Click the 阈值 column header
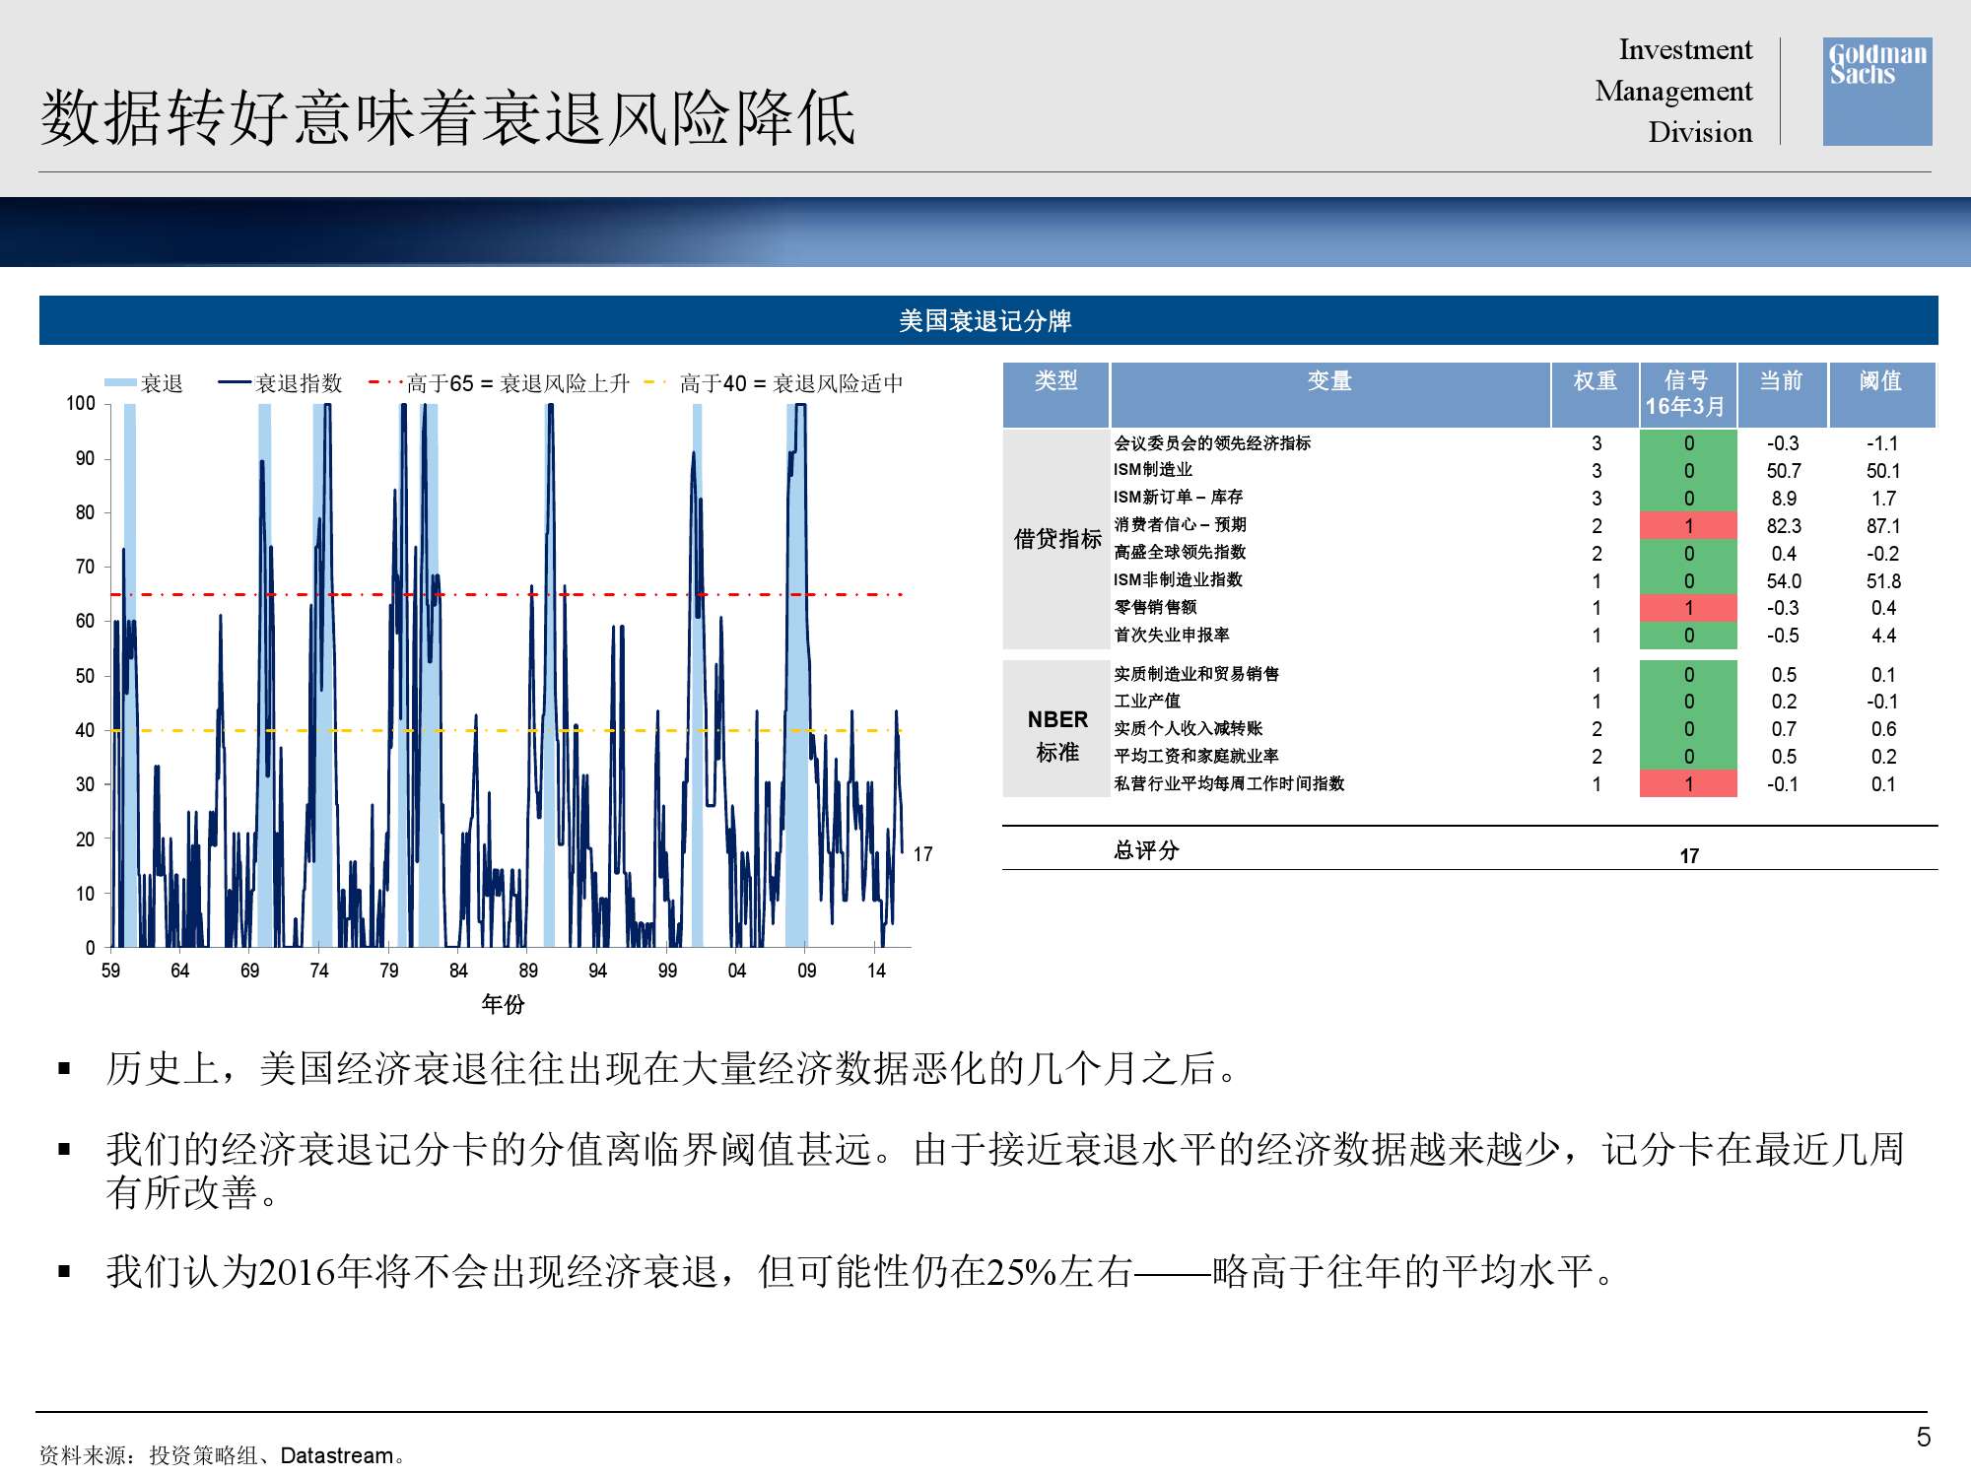 (1880, 381)
